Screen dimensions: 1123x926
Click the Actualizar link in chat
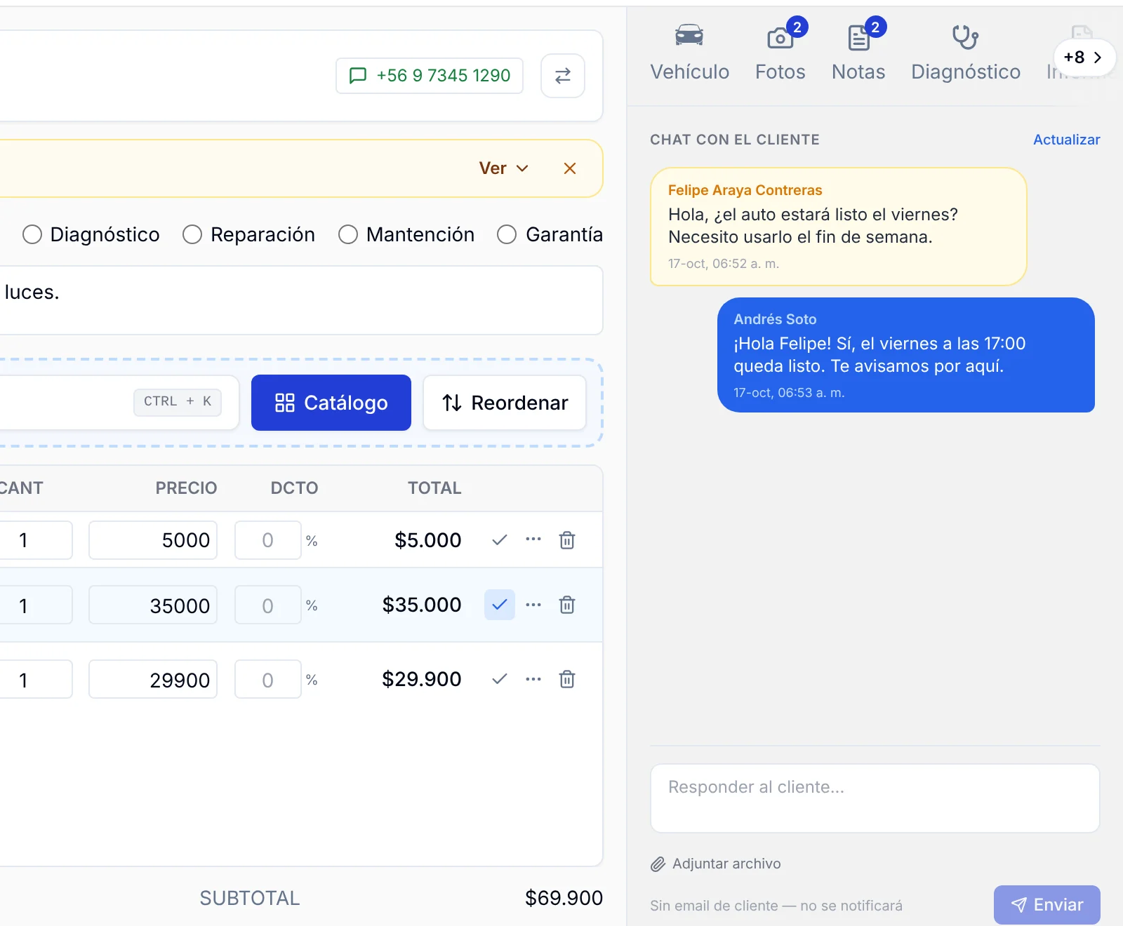(x=1067, y=140)
